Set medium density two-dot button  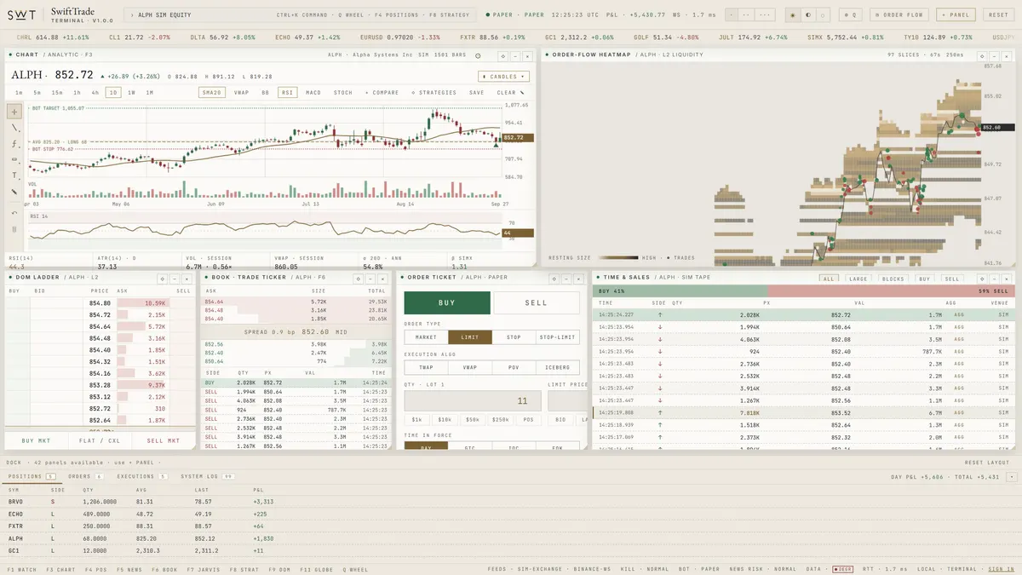(x=747, y=15)
